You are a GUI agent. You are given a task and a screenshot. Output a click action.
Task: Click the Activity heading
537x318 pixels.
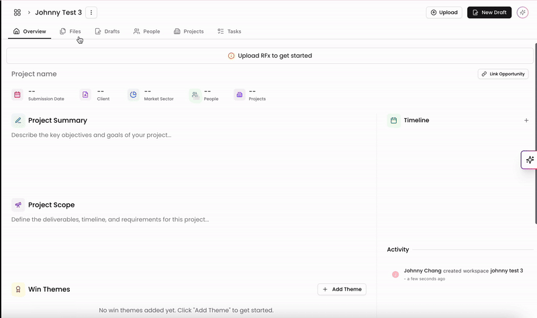tap(398, 250)
